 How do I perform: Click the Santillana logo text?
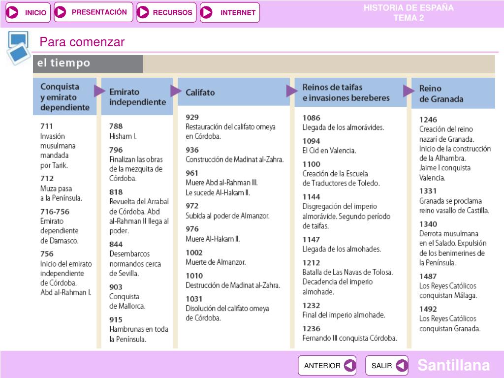pyautogui.click(x=453, y=365)
